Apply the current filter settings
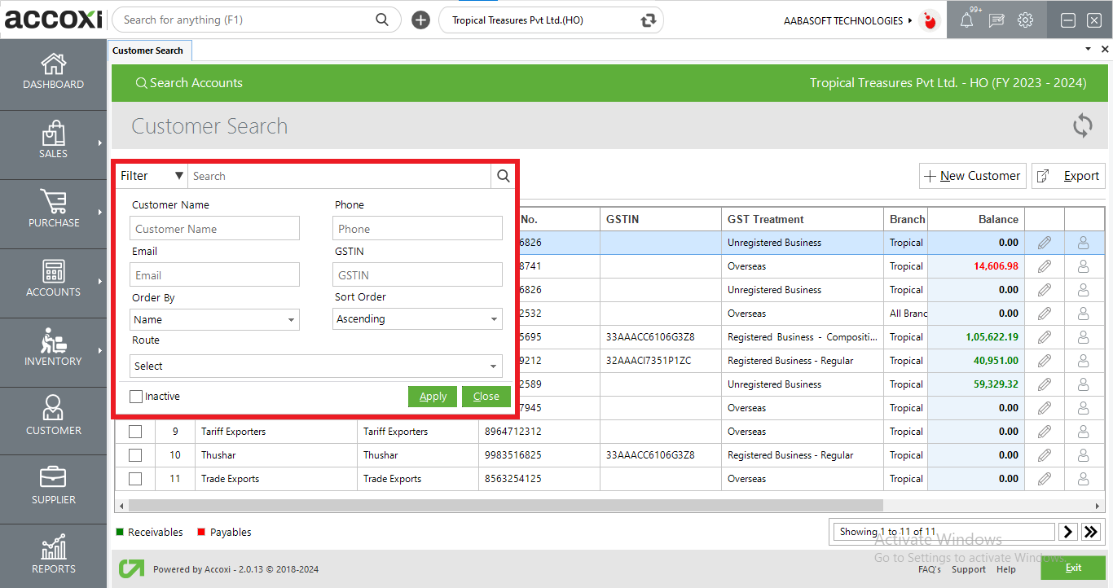 pos(433,396)
